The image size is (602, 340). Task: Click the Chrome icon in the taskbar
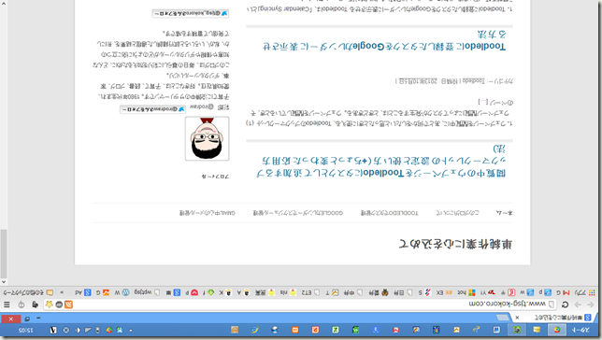click(557, 330)
